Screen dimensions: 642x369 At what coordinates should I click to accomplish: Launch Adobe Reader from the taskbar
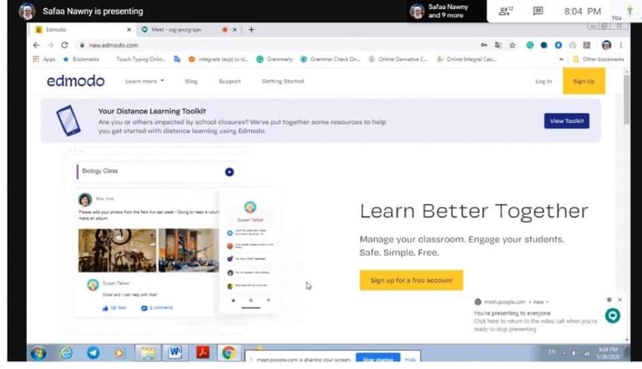pos(203,353)
